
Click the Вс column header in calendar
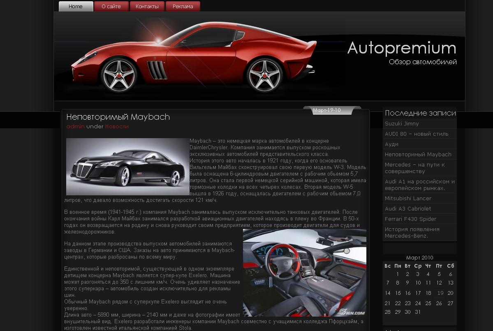(388, 266)
